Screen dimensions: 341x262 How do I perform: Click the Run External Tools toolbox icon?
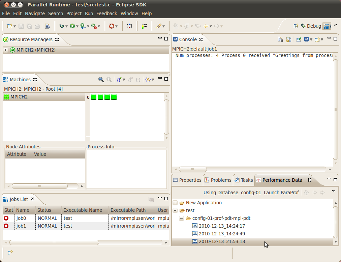pyautogui.click(x=94, y=26)
